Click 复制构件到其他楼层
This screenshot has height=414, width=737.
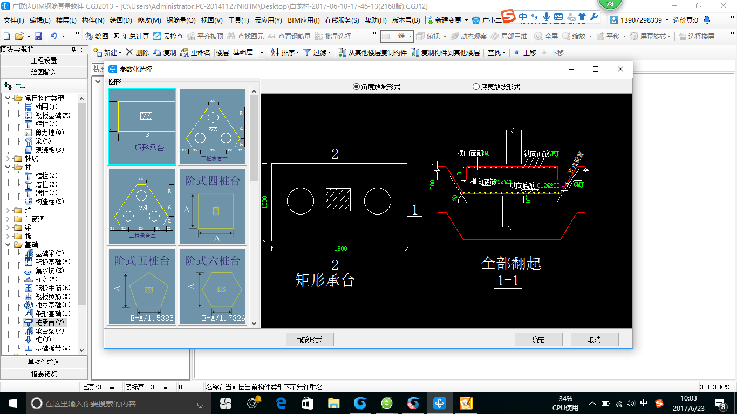[x=445, y=52]
